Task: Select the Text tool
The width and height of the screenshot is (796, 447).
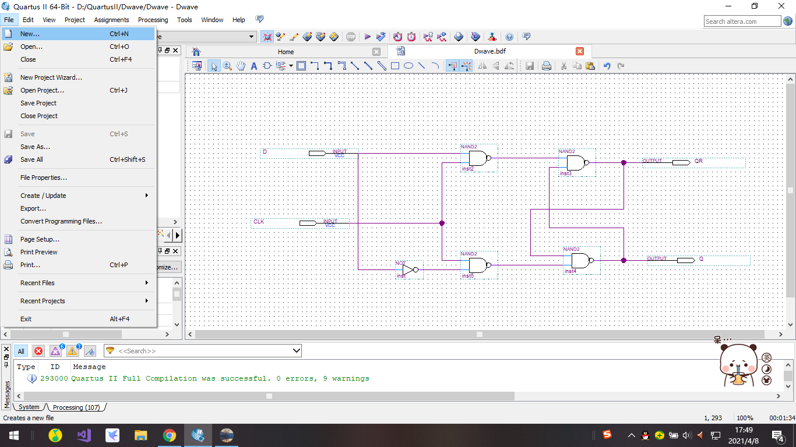Action: pos(253,66)
